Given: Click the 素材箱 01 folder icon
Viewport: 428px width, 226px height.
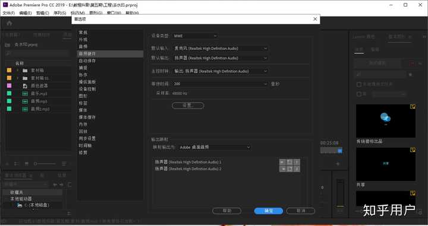Looking at the screenshot, I should (25, 78).
